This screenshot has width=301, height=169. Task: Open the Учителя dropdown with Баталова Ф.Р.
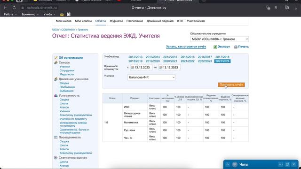pos(151,77)
